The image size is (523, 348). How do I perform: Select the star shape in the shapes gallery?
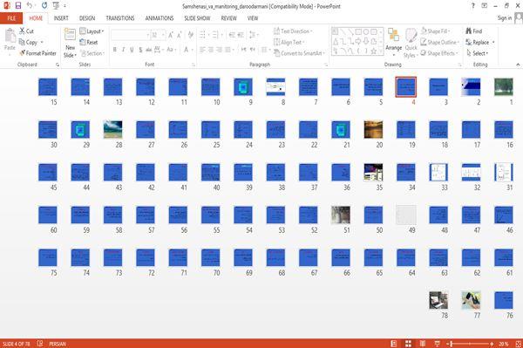click(374, 51)
